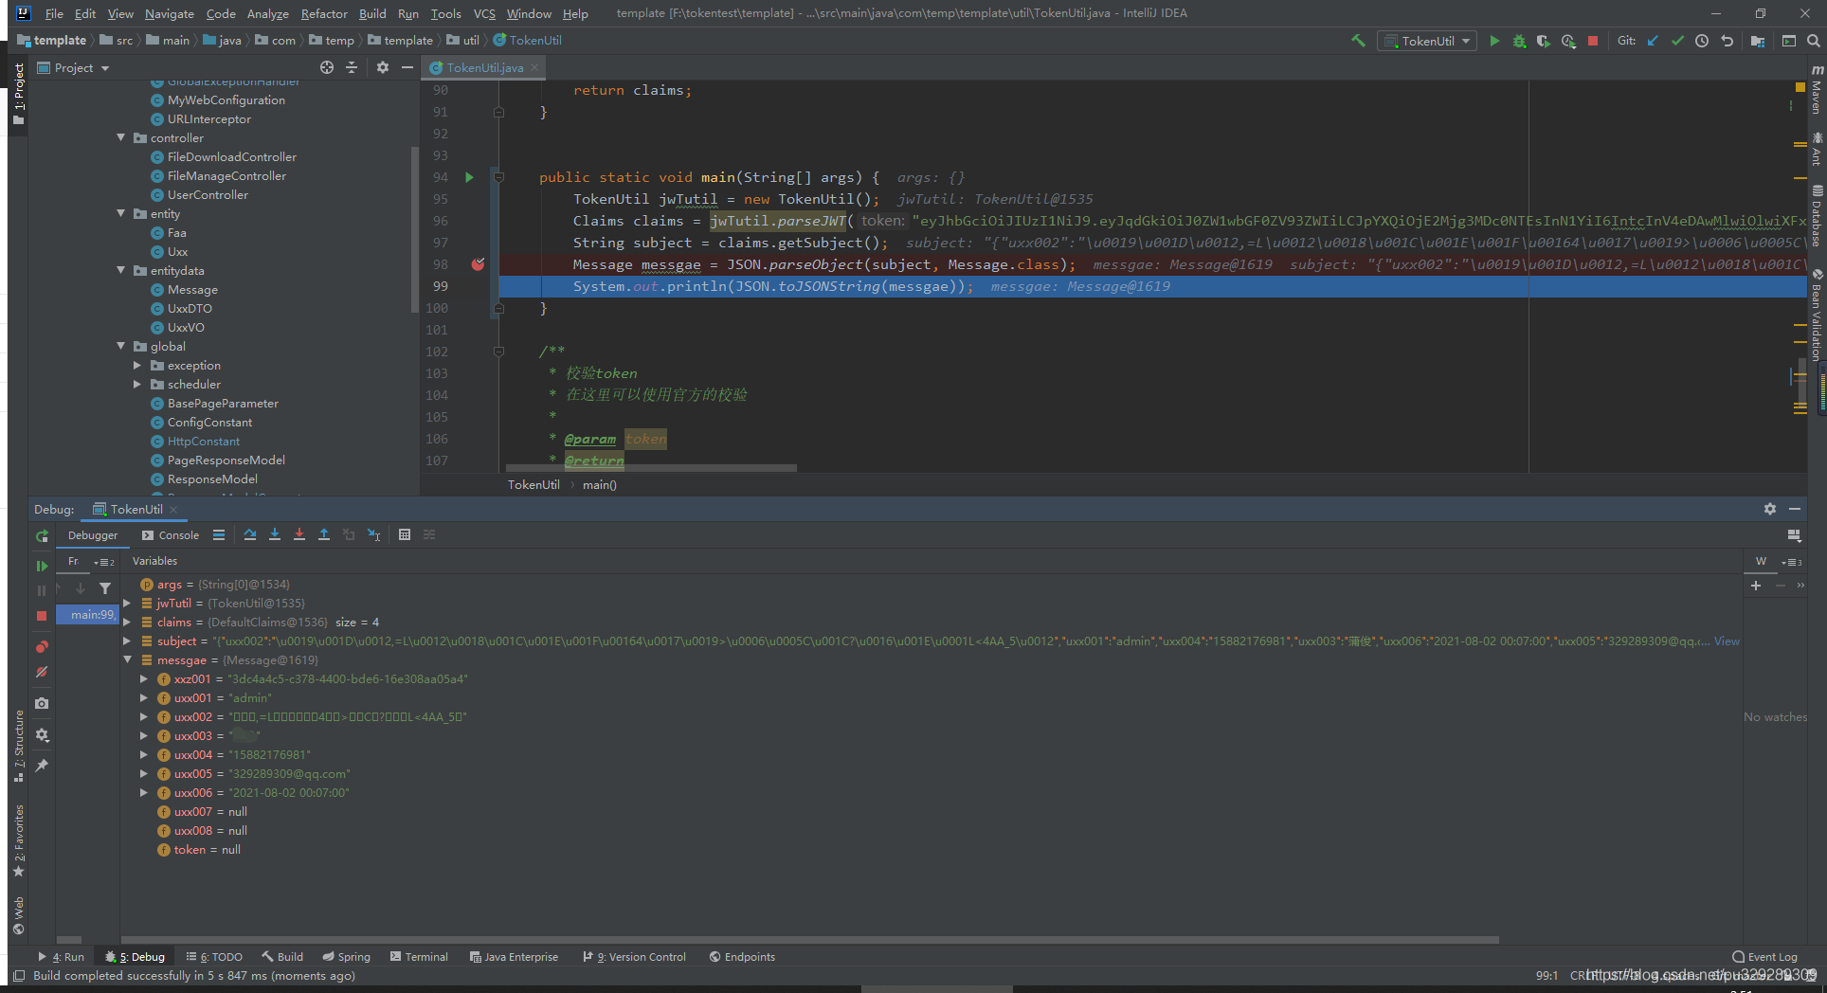This screenshot has width=1827, height=993.
Task: Click View Breakpoints icon
Action: 42,647
